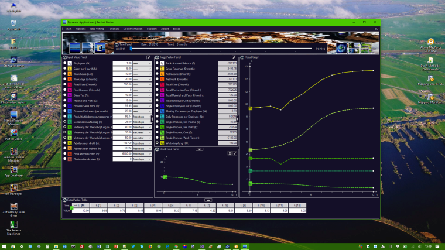Screen dimensions: 445x250
Task: Expand the Detail Value Table arrow
Action: pos(208,200)
